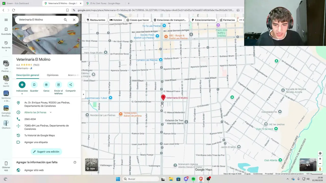The image size is (326, 183).
Task: Filter map by Estaciones de transporte
Action: pos(170,20)
